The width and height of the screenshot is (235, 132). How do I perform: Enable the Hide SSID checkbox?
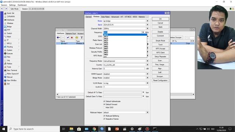(104, 107)
